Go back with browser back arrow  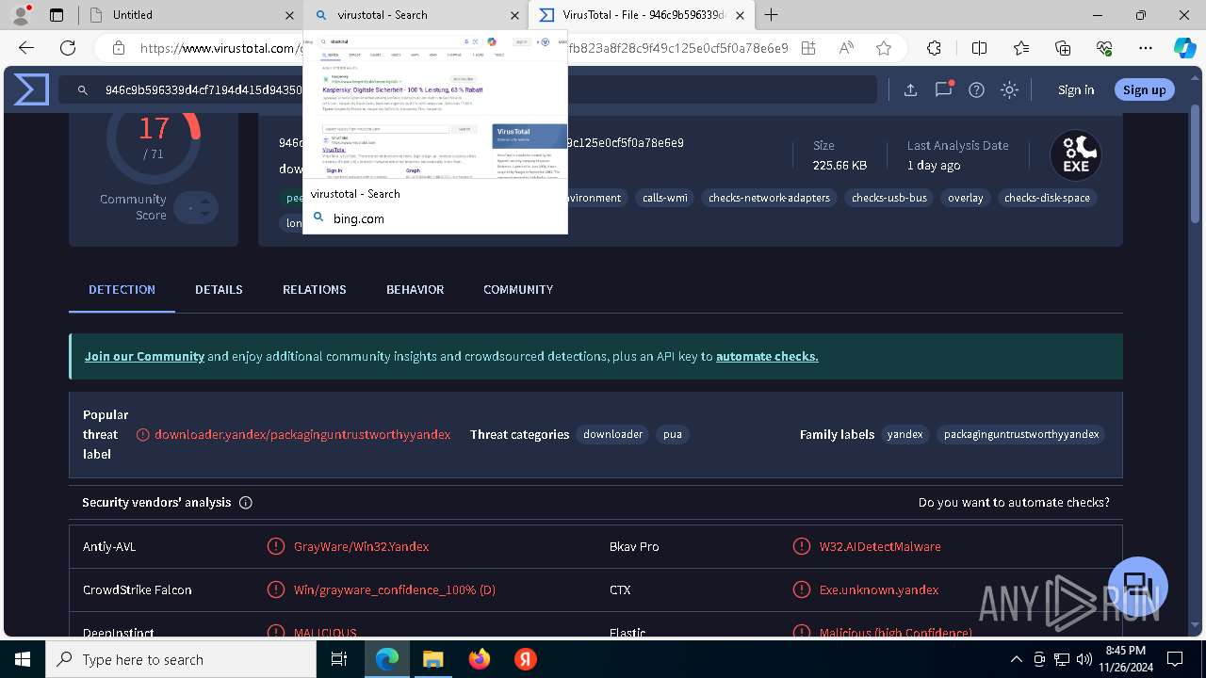tap(26, 48)
